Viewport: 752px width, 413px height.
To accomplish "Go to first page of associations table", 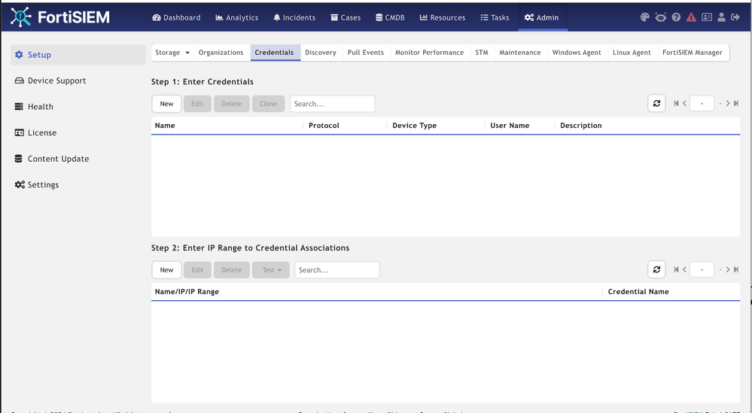I will (x=676, y=270).
